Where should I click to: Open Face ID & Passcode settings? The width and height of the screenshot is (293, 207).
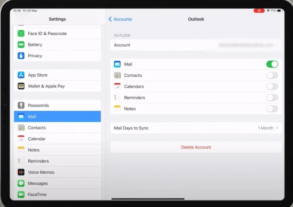[x=57, y=34]
